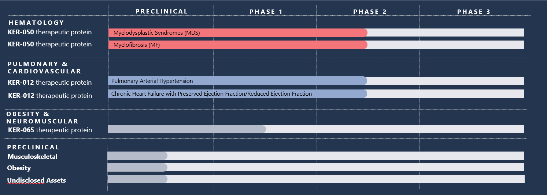The width and height of the screenshot is (547, 195).
Task: Click the filled Musculoskeletal progress bar
Action: point(137,156)
